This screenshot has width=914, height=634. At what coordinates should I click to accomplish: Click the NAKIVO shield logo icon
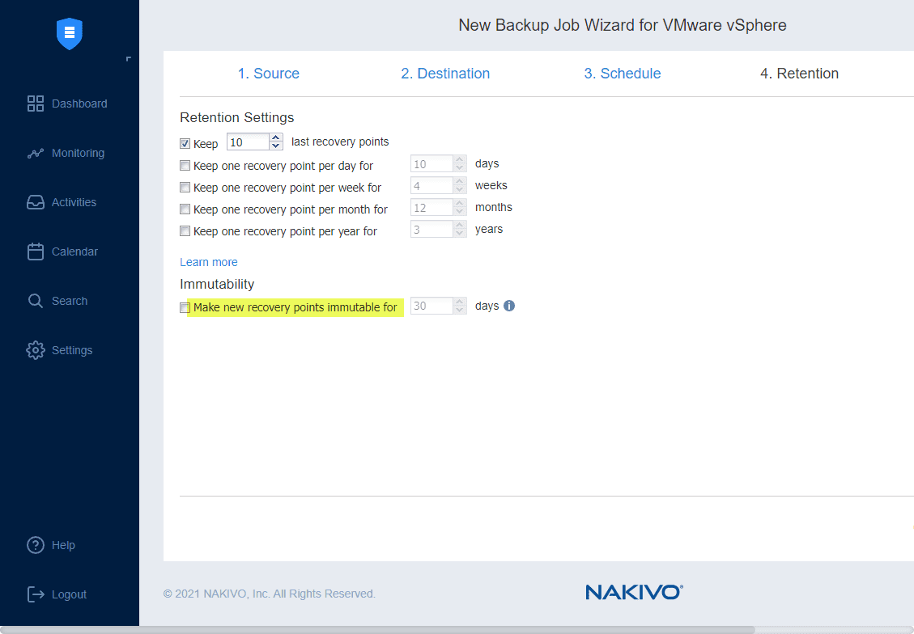[x=70, y=33]
